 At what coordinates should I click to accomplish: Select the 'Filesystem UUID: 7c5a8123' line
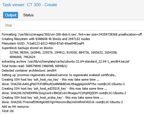[43, 43]
